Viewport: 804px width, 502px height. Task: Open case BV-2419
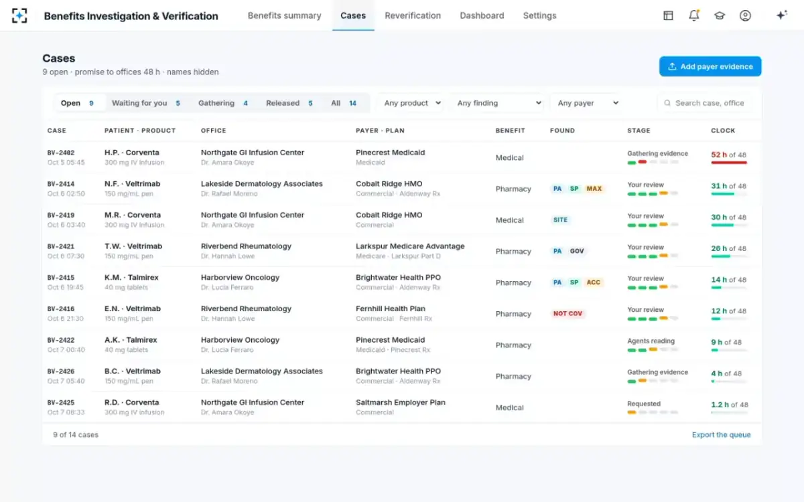pos(401,220)
